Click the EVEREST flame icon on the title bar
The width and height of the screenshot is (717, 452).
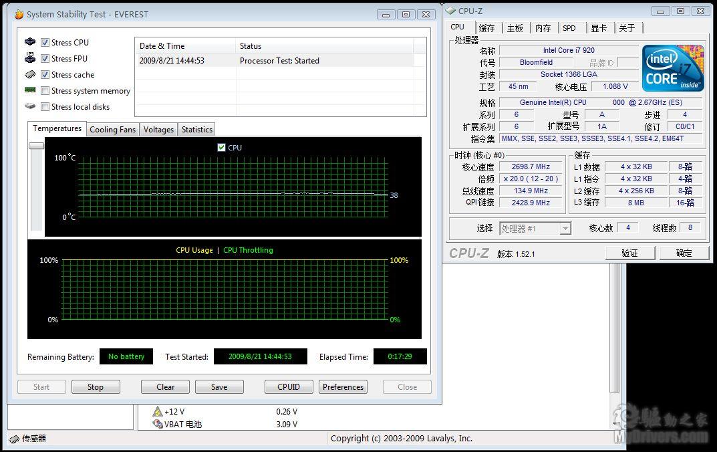point(18,13)
